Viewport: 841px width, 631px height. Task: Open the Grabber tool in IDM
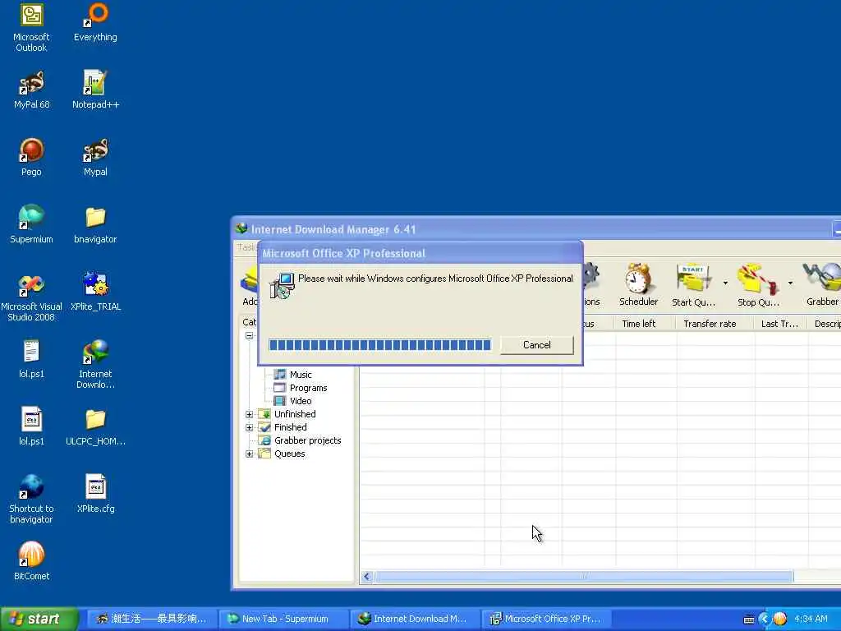click(822, 285)
